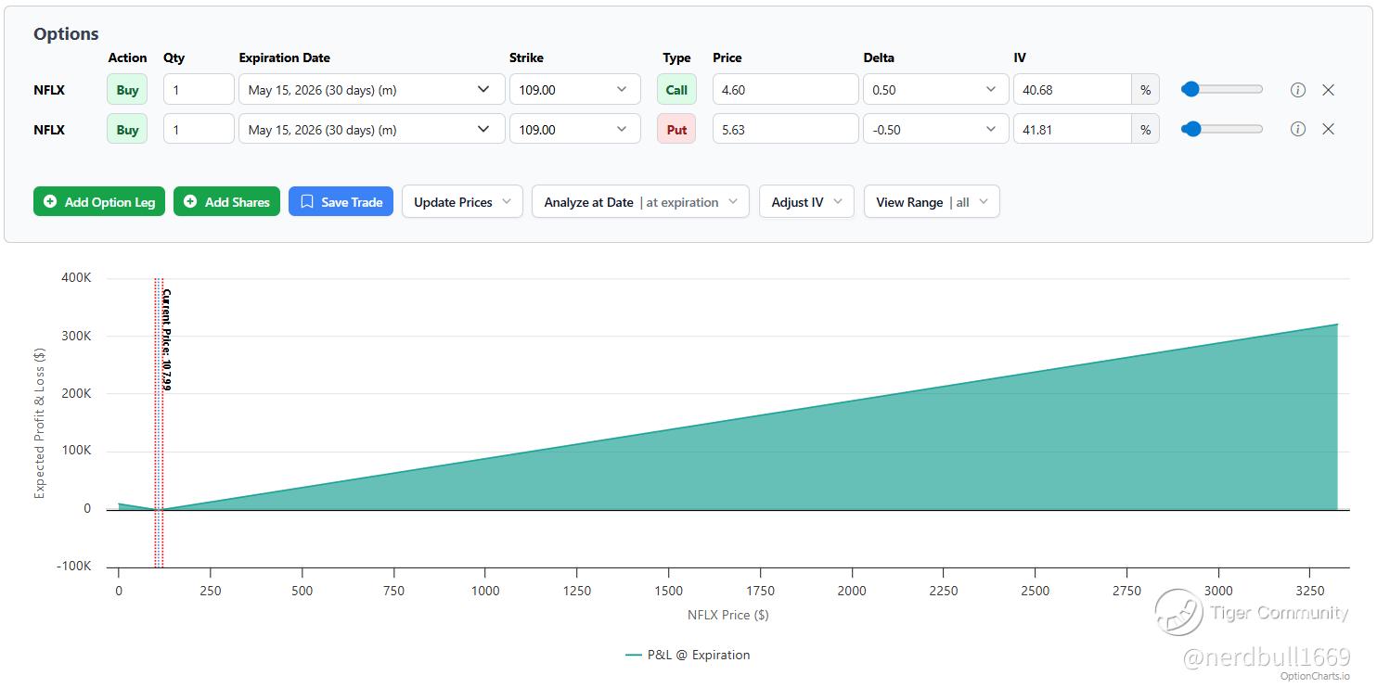This screenshot has height=688, width=1377.
Task: Toggle Buy action on the Put leg
Action: tap(127, 129)
